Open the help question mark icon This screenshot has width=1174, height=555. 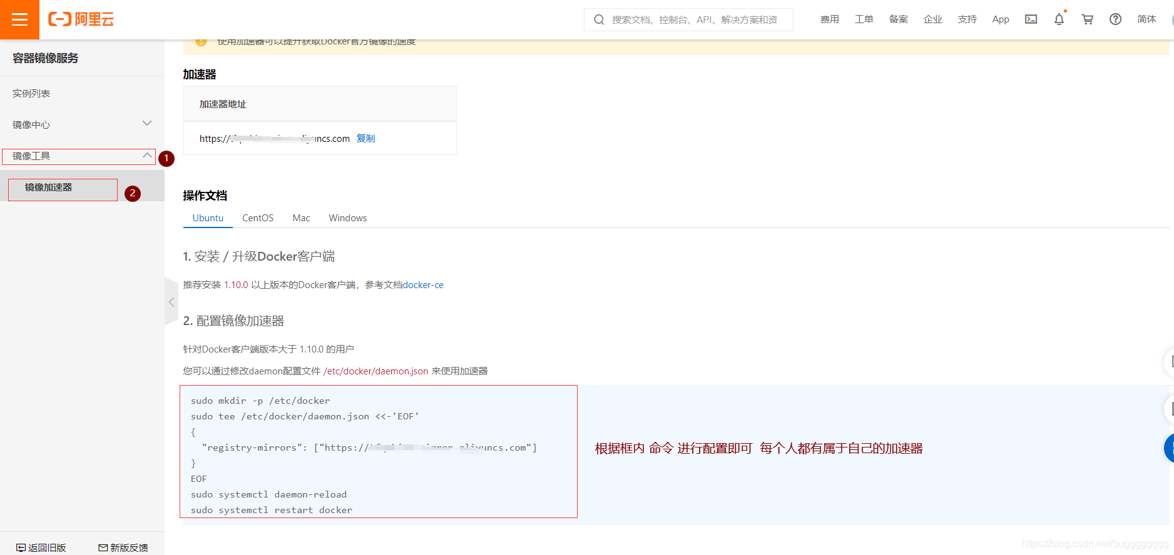(1115, 19)
